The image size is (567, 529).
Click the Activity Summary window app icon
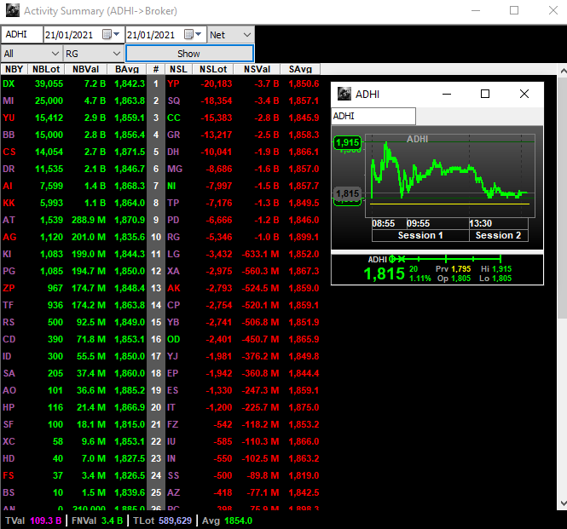[13, 10]
